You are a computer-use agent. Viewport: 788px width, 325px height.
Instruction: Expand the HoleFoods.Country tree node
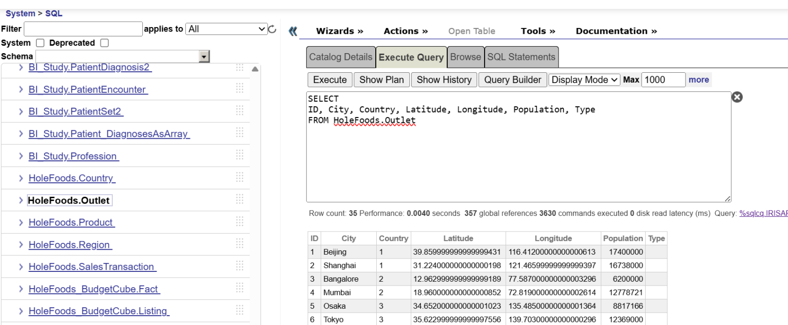(x=21, y=178)
